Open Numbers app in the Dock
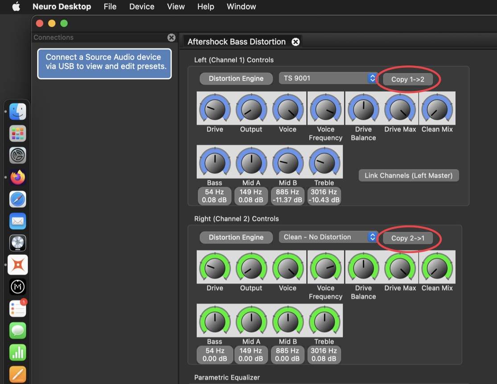Screen dimensions: 497x384 tap(18, 352)
